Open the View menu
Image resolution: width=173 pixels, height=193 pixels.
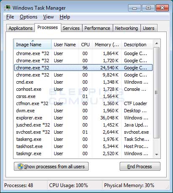tap(48, 17)
